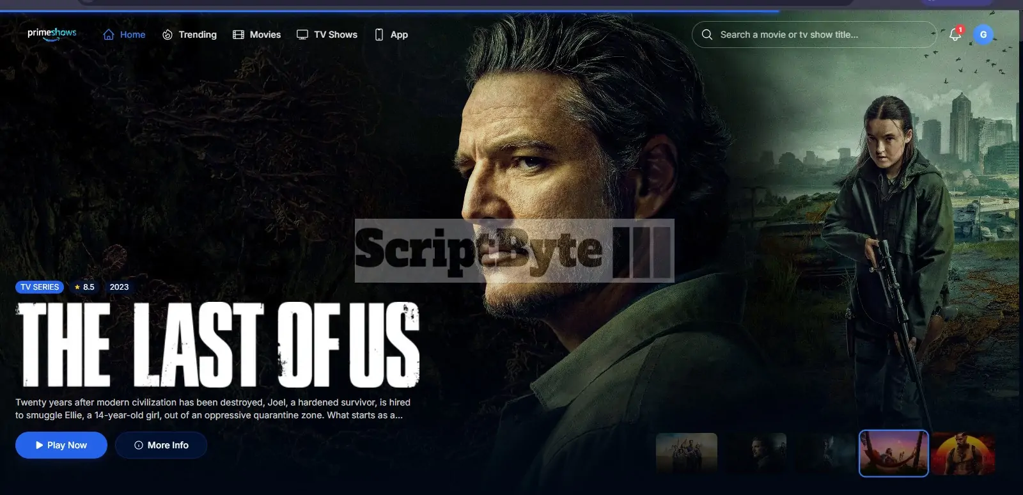1023x495 pixels.
Task: Click the 8.5 star rating
Action: [84, 287]
